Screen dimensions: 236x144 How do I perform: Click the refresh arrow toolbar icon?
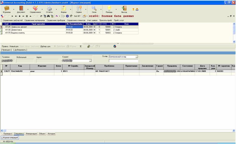[41, 16]
